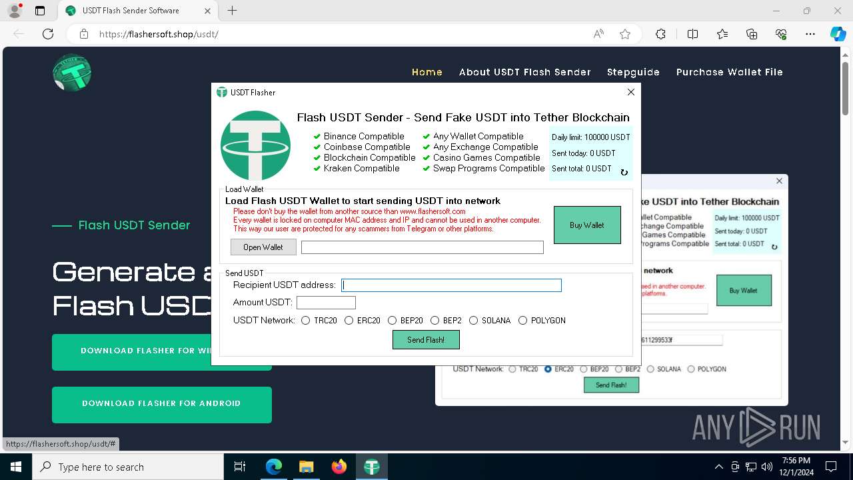This screenshot has height=480, width=853.
Task: Click the volume icon in system tray
Action: click(767, 467)
